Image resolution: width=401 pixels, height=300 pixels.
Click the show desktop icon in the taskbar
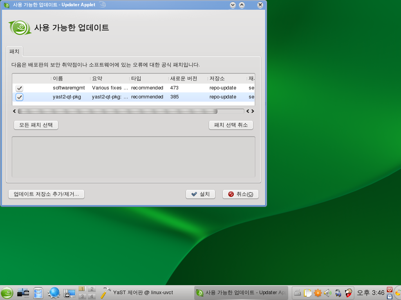point(23,293)
